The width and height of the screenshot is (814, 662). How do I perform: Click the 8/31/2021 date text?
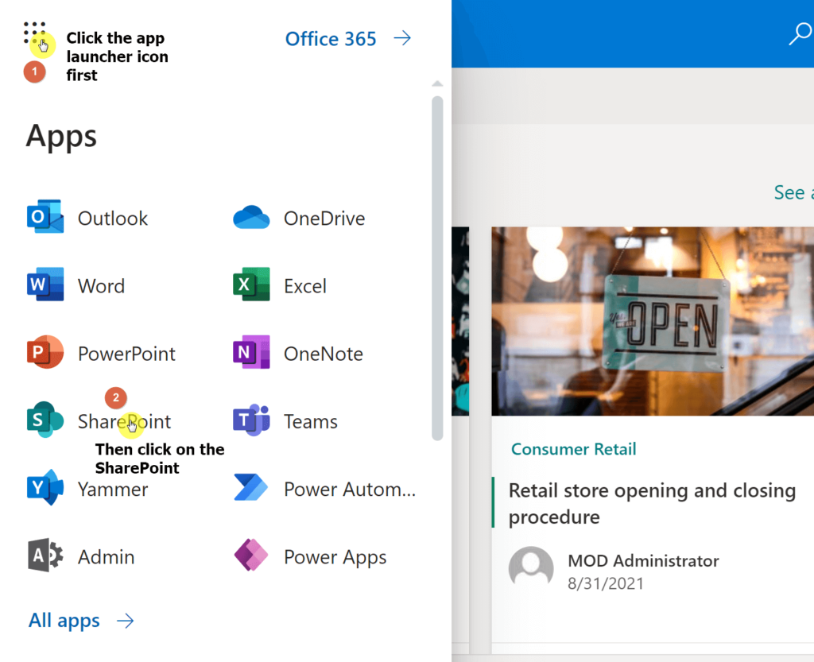tap(605, 583)
